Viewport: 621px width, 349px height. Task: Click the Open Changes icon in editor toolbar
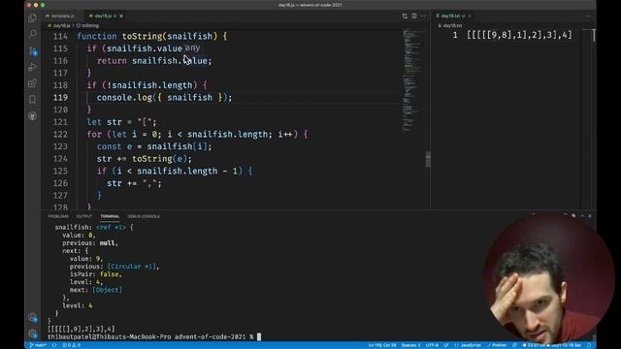click(x=405, y=16)
